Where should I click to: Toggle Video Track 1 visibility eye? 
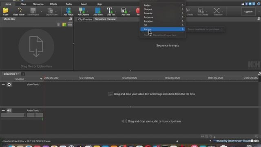9,85
